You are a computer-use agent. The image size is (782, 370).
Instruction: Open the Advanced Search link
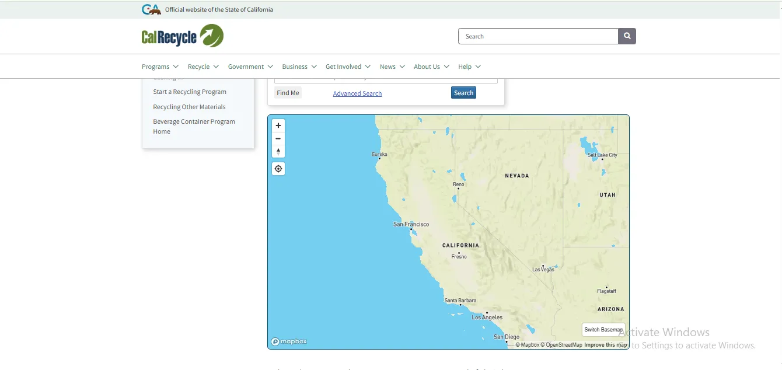[x=357, y=93]
